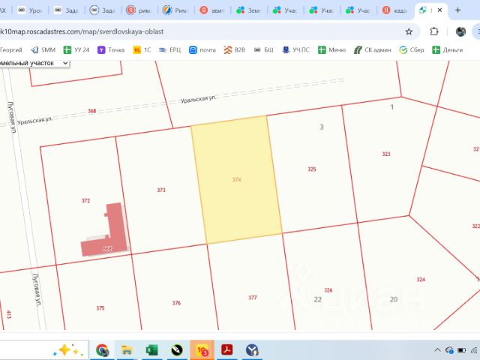Open the browser extensions puzzle icon
Screen dimensions: 480x360
(433, 31)
